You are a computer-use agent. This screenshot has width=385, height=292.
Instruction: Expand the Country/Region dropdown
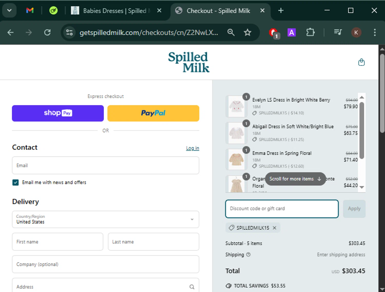[x=105, y=219]
